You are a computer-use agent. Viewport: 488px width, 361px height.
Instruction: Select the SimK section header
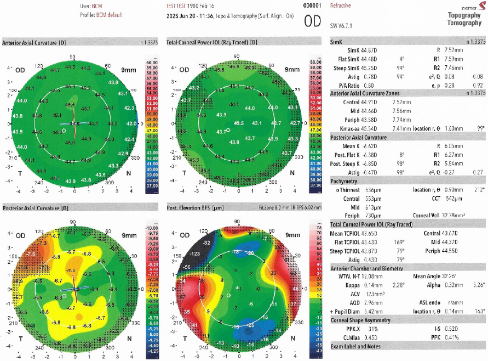point(338,42)
